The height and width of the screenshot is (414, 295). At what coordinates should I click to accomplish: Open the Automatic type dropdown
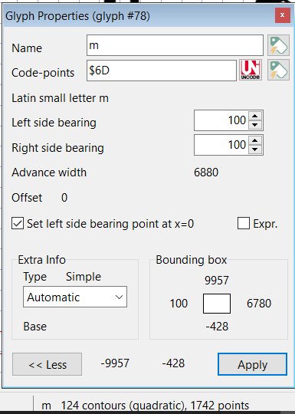[75, 297]
